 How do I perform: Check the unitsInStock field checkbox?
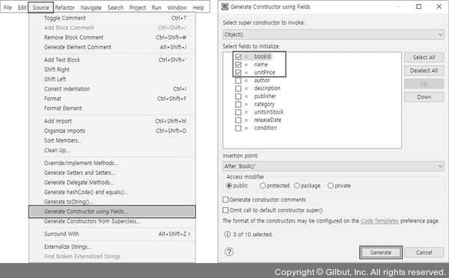[238, 112]
